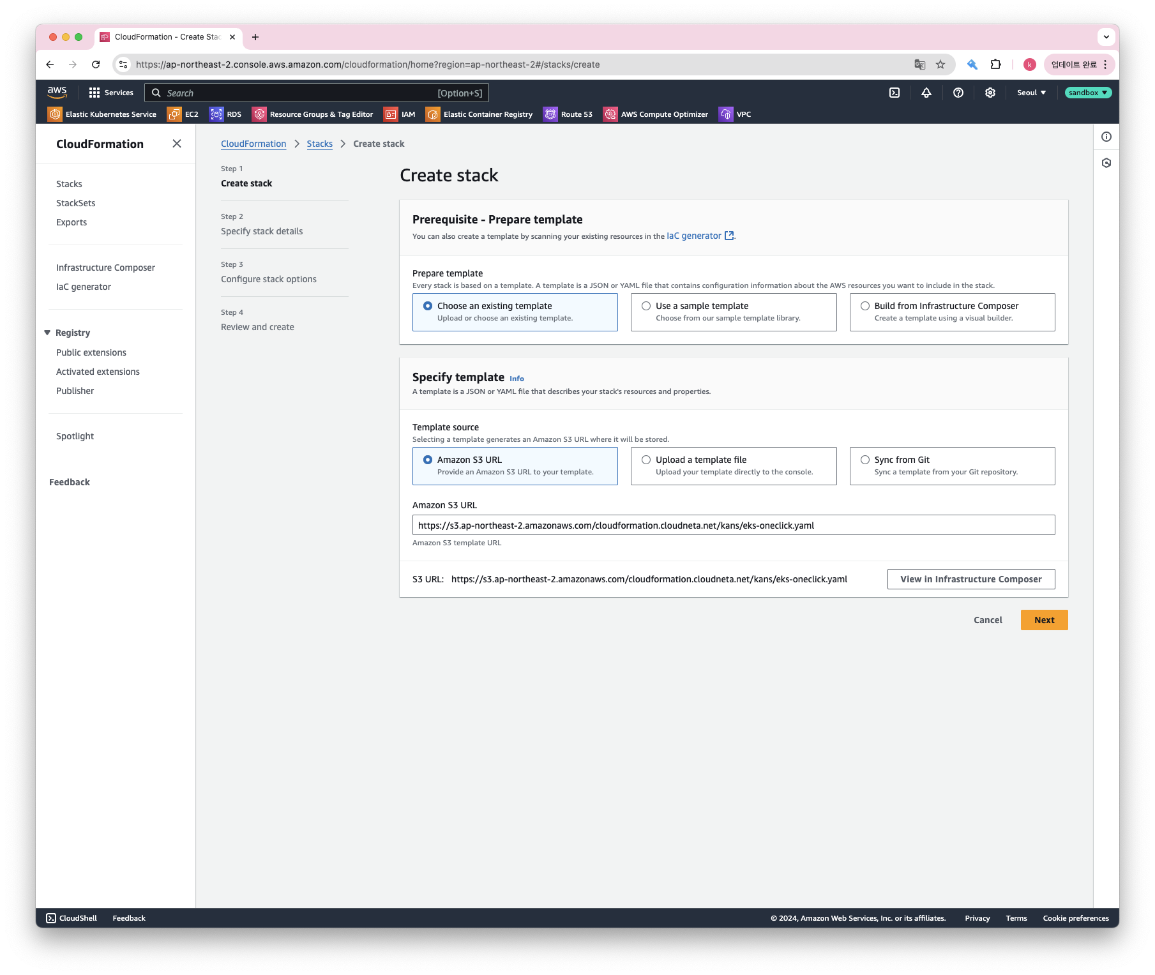Go to StackSets in the sidebar
The width and height of the screenshot is (1155, 975).
pyautogui.click(x=75, y=203)
